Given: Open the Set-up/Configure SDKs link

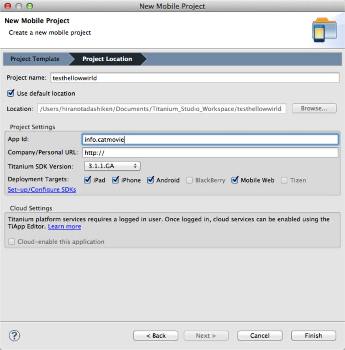Looking at the screenshot, I should (42, 189).
